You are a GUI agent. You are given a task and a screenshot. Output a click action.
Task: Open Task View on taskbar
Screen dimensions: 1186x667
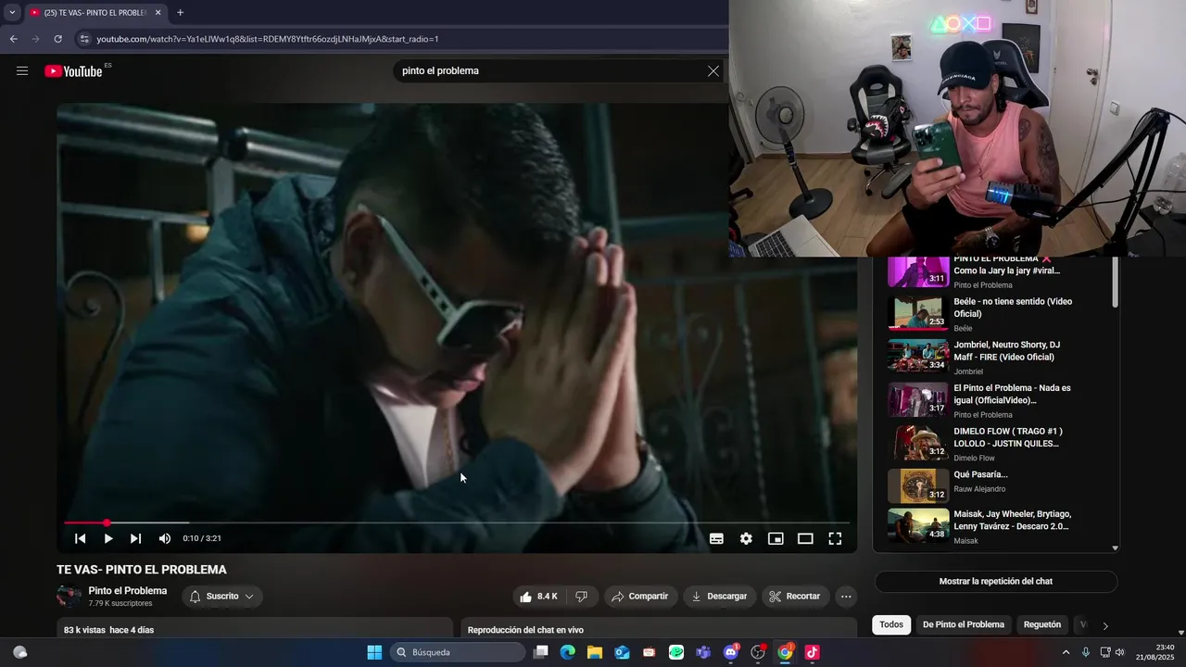click(x=541, y=652)
